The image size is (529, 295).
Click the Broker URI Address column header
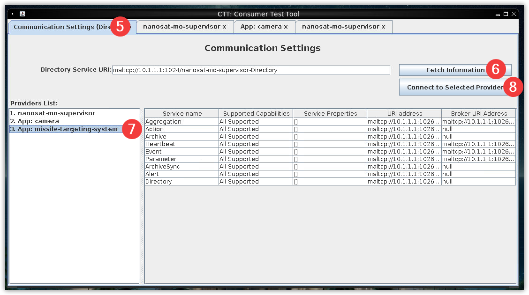coord(478,114)
